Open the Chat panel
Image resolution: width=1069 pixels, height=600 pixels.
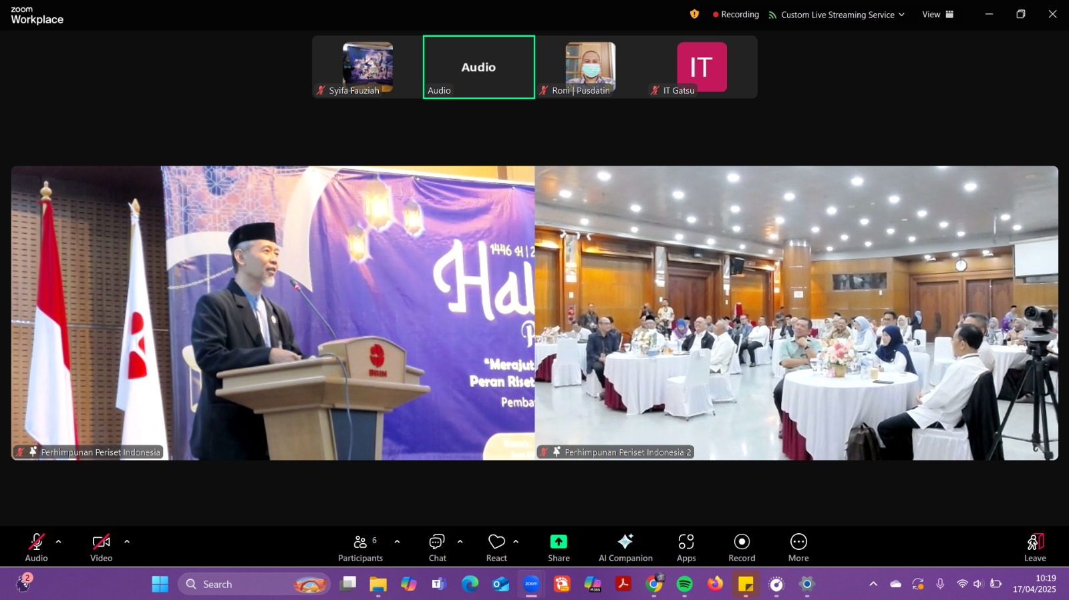[x=437, y=547]
